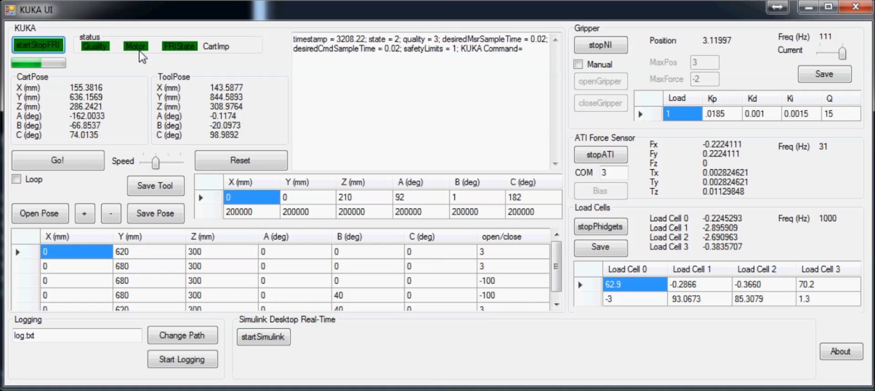This screenshot has width=875, height=391.
Task: Click the stopPhidgets button
Action: pyautogui.click(x=600, y=226)
